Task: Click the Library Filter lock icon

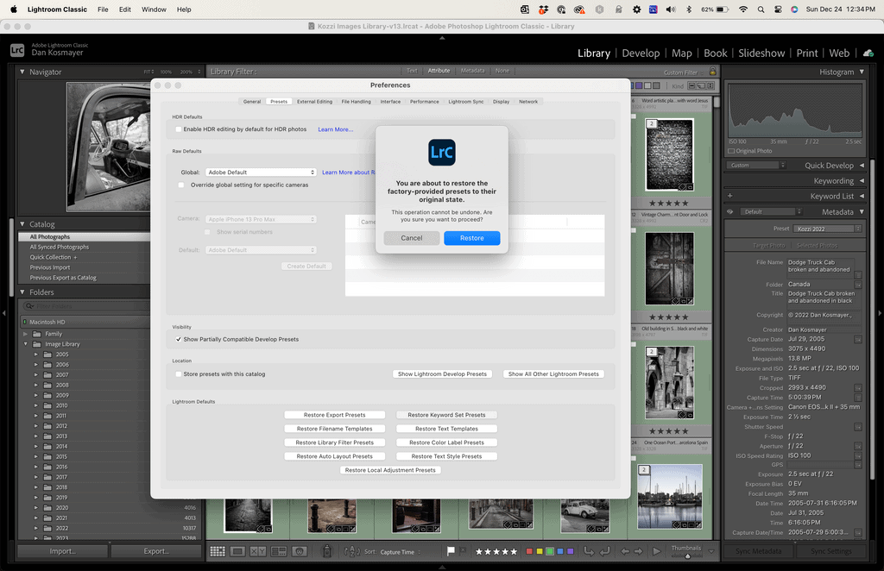Action: (x=712, y=72)
